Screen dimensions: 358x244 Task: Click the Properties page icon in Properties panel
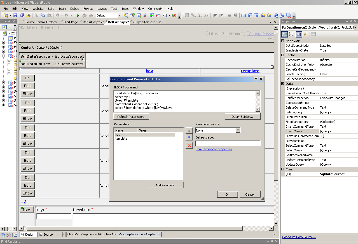tap(313, 34)
